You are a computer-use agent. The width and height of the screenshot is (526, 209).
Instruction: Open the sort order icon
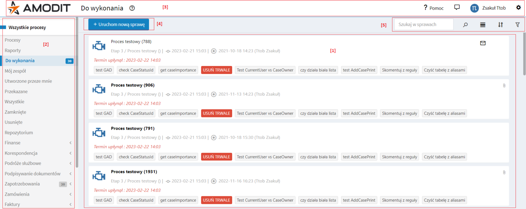coord(500,25)
